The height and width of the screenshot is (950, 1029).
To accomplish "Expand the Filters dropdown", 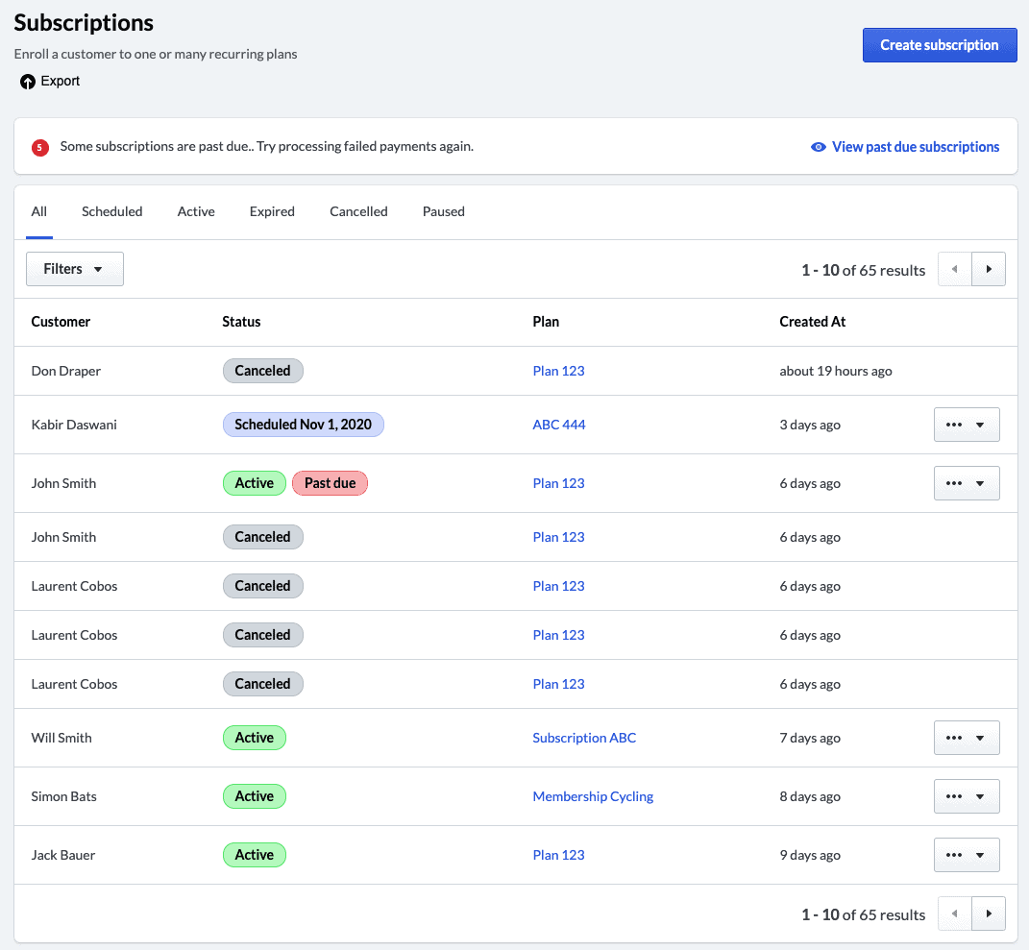I will 74,269.
